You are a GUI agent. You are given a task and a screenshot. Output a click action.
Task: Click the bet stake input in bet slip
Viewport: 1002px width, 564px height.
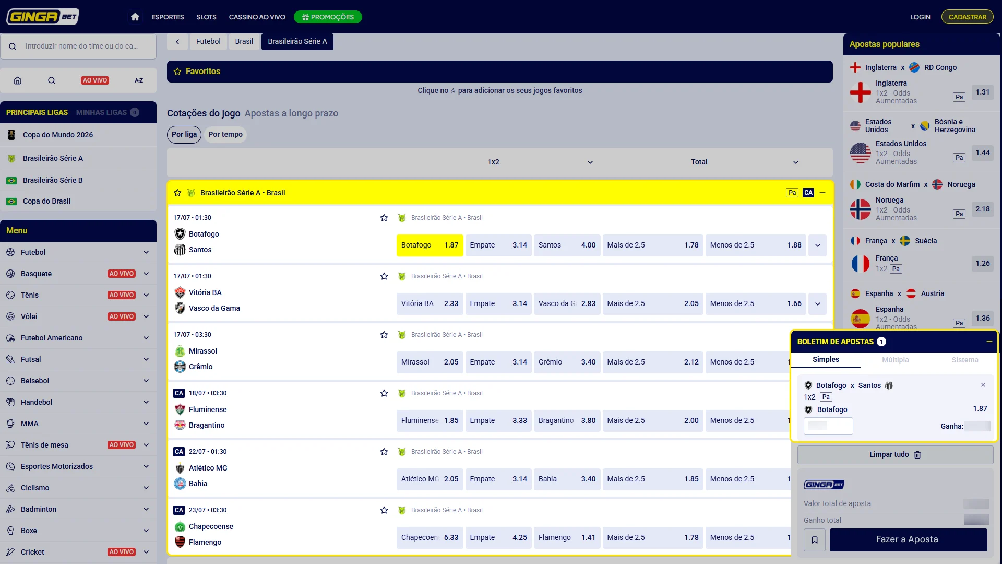(x=828, y=426)
